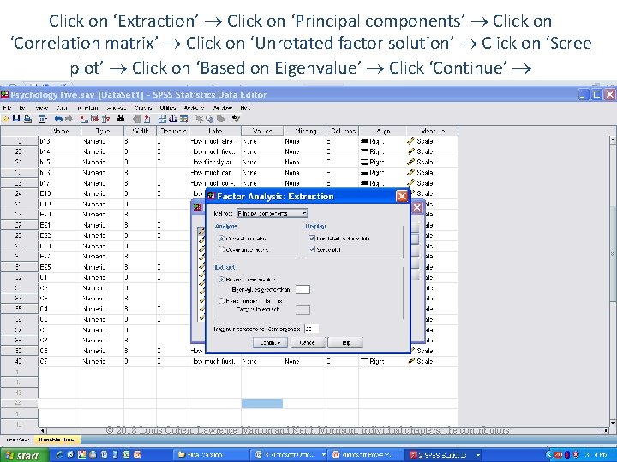Switch to the Microsoft PowerPoint taskbar button
617x462 pixels.
(366, 455)
